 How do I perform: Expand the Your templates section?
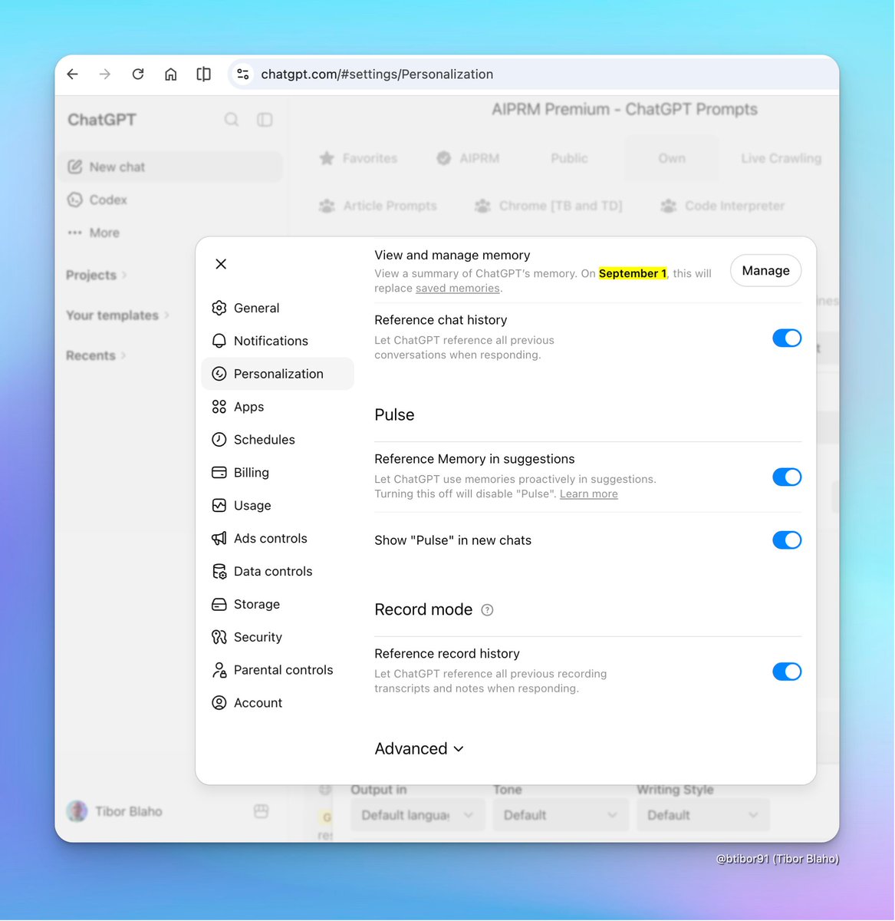[117, 315]
